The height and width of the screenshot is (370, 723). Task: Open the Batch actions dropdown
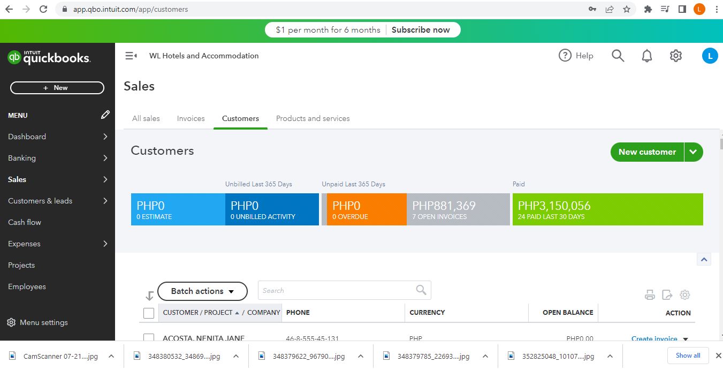click(202, 291)
